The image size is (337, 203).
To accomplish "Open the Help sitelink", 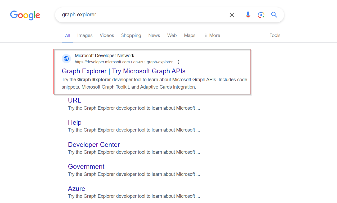I will pos(75,123).
